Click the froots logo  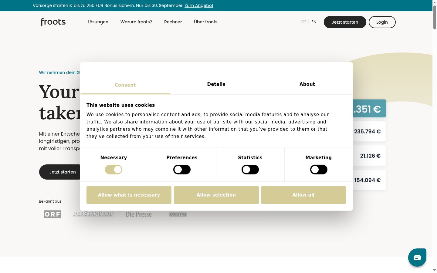pyautogui.click(x=53, y=22)
